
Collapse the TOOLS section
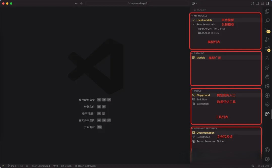[x=192, y=91]
